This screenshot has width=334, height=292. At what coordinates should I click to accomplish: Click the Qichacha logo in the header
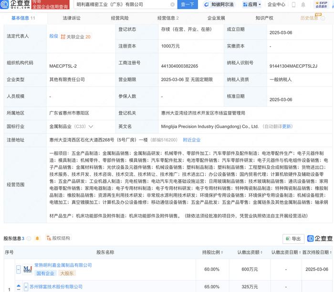[15, 4]
